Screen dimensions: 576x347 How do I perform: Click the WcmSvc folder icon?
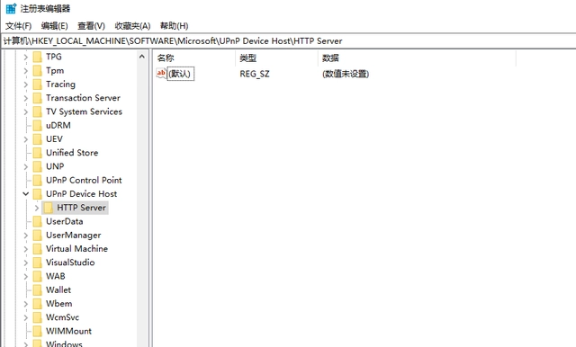click(38, 317)
